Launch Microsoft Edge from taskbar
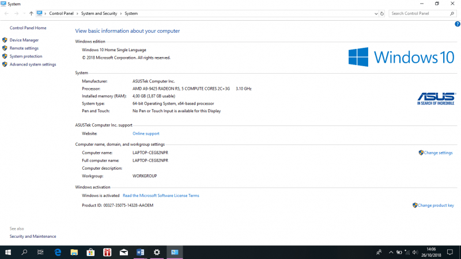 tap(58, 252)
